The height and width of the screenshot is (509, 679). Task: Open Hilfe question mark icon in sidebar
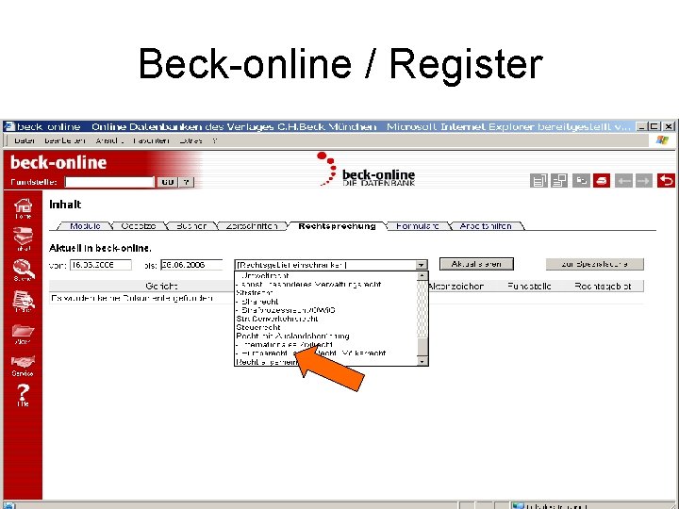click(x=23, y=395)
